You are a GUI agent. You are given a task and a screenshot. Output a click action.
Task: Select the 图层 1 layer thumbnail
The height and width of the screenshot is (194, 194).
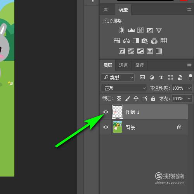(x=118, y=112)
